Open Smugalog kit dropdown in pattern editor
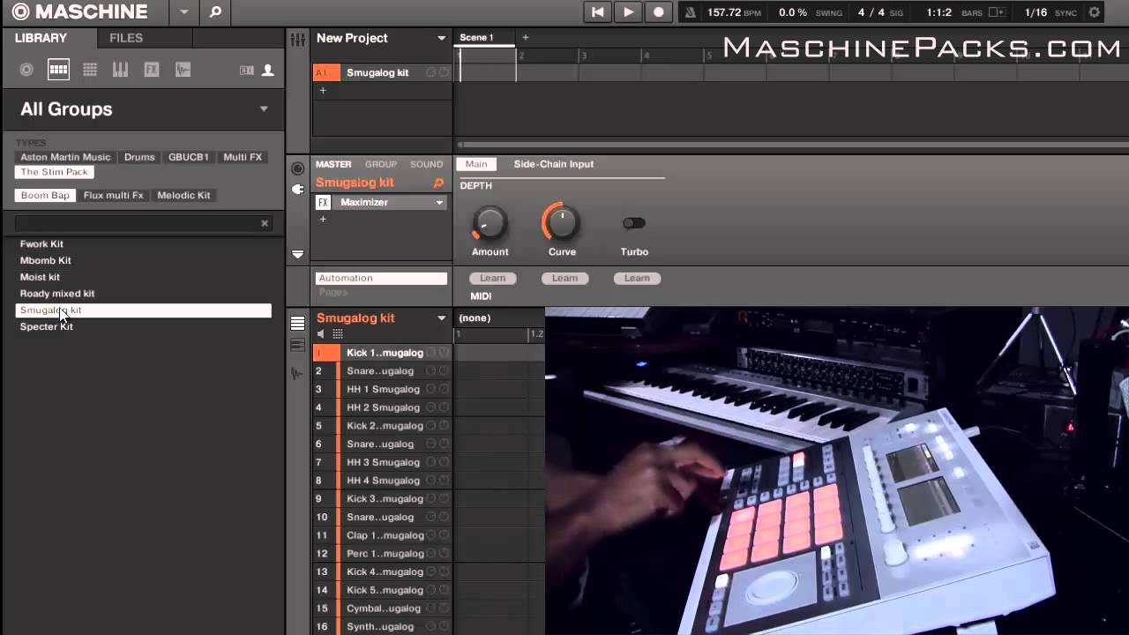Screen dimensions: 1129x635 (442, 317)
